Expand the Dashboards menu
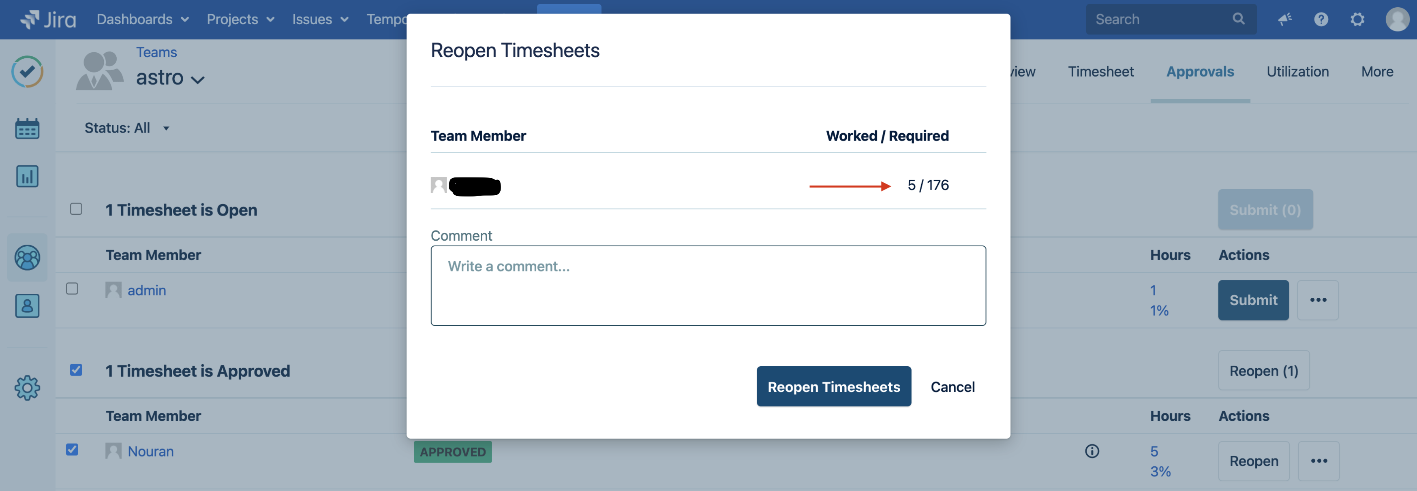This screenshot has width=1417, height=491. tap(143, 20)
